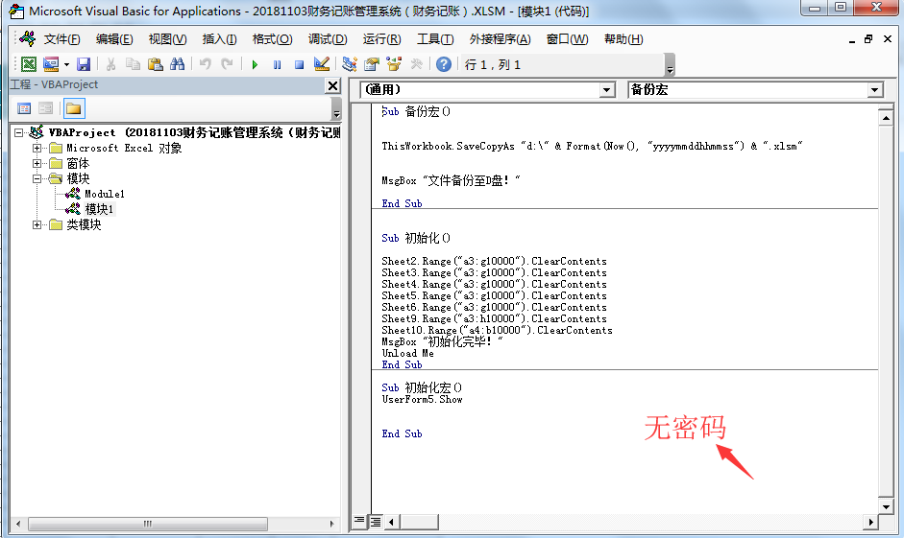Open Find with the binoculars icon
The image size is (904, 538).
178,64
